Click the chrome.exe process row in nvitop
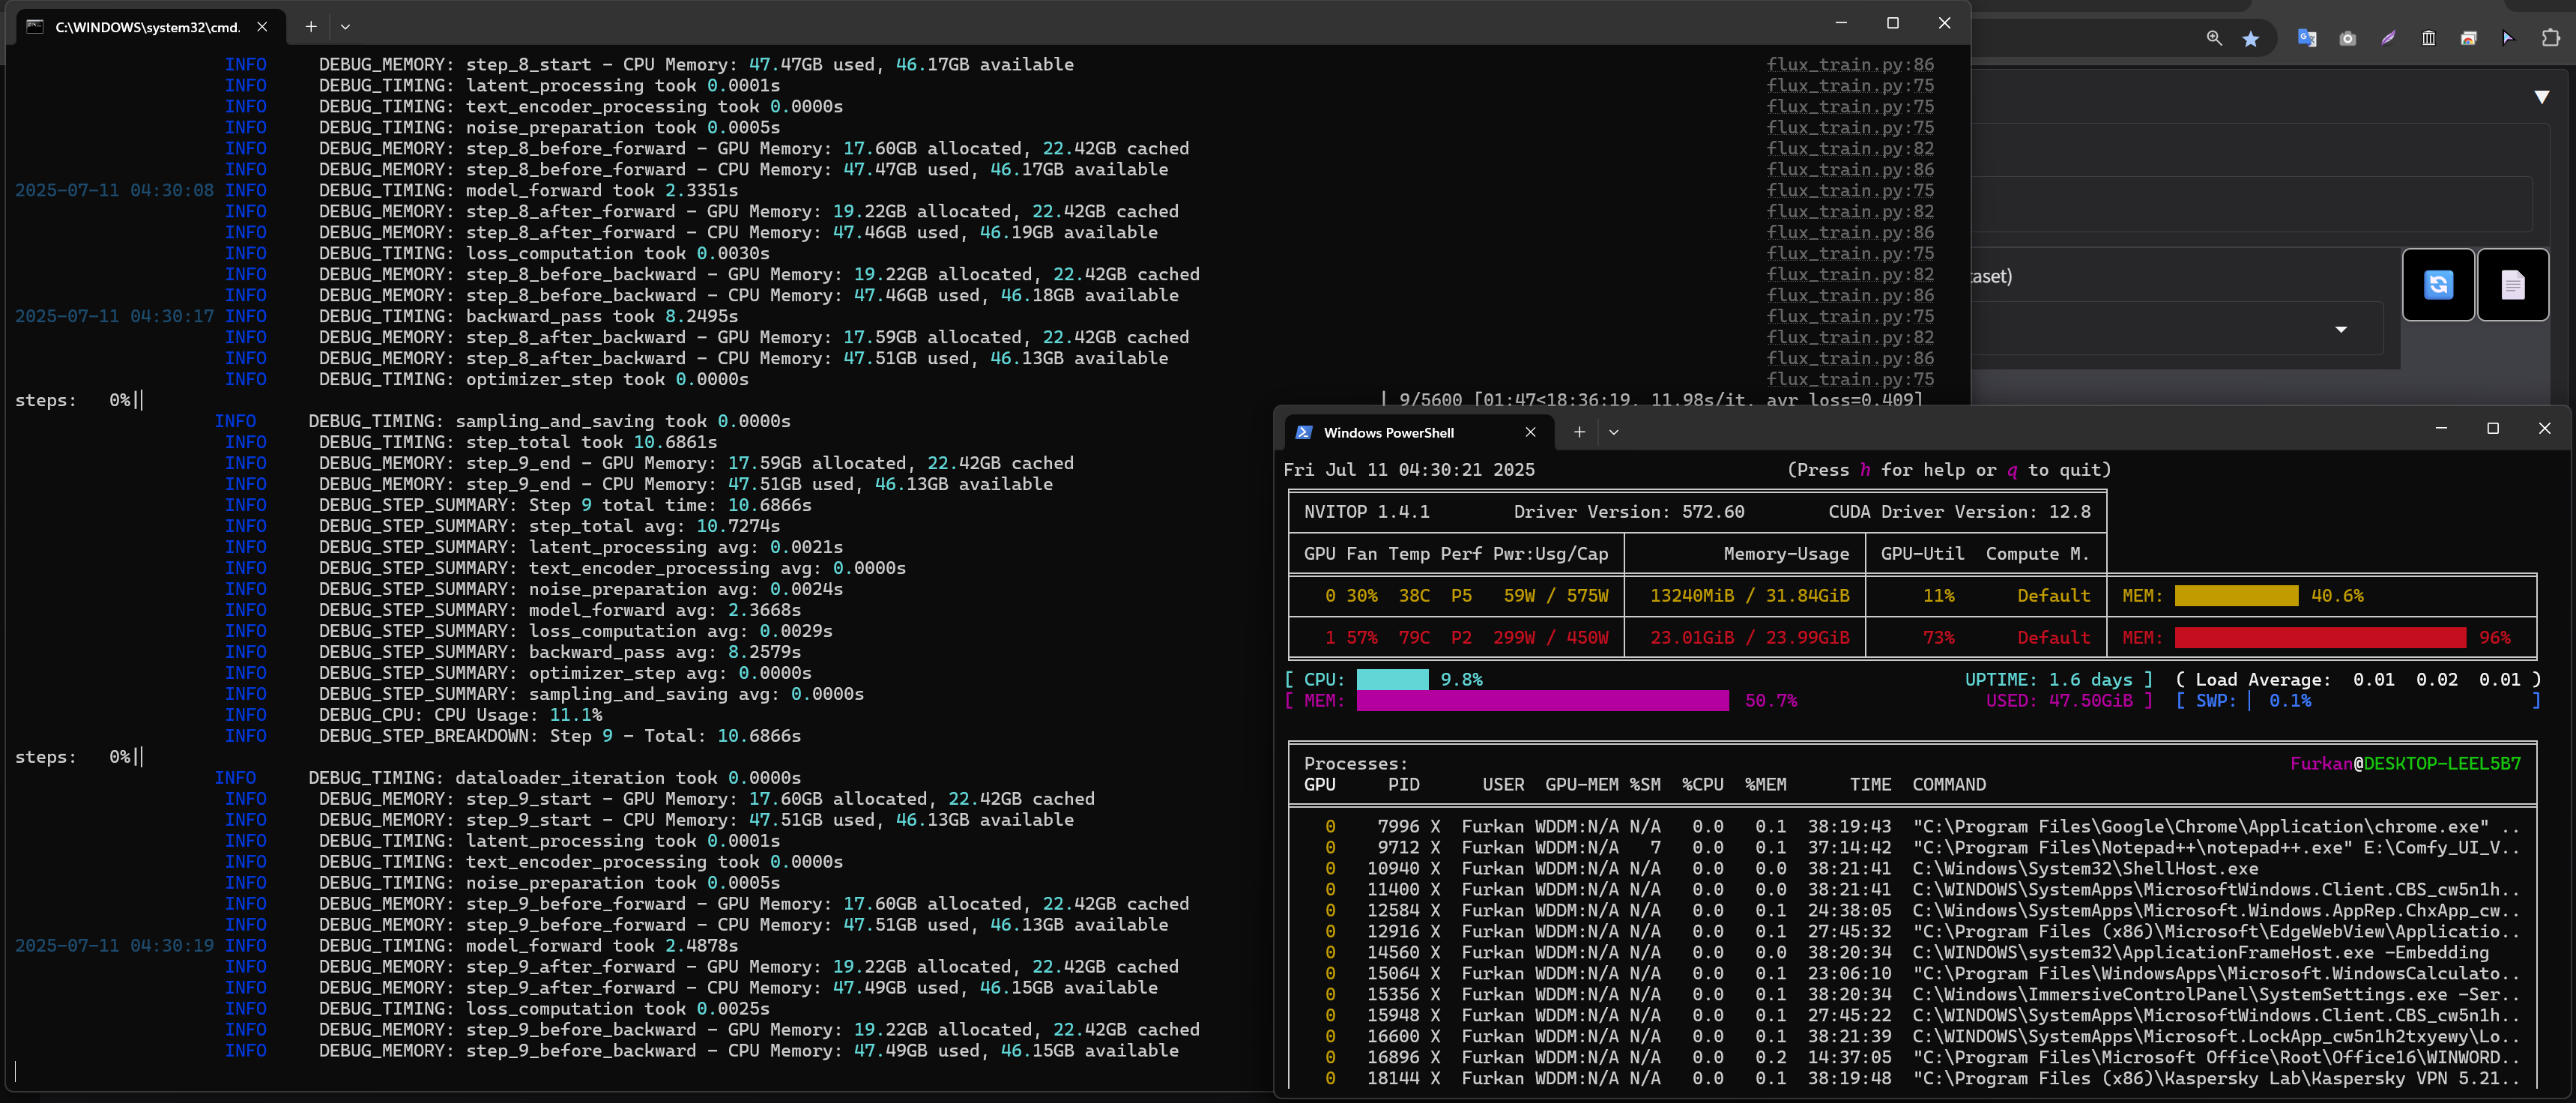2576x1103 pixels. tap(1910, 826)
